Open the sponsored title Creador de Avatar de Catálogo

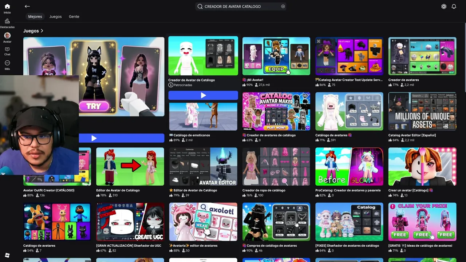pos(191,80)
